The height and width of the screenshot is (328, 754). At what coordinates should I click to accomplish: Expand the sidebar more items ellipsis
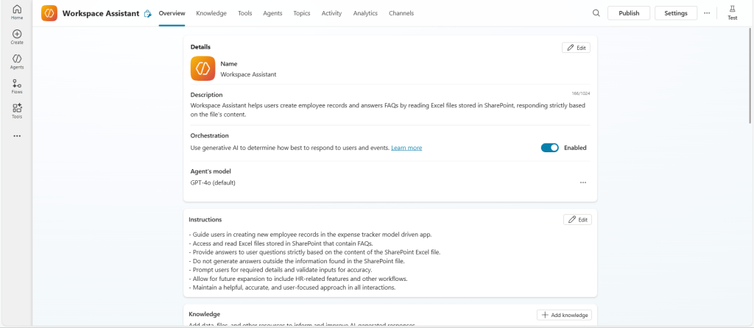pos(16,136)
